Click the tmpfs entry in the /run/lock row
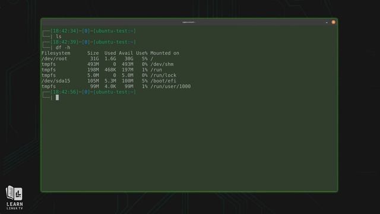The image size is (380, 214). [49, 75]
